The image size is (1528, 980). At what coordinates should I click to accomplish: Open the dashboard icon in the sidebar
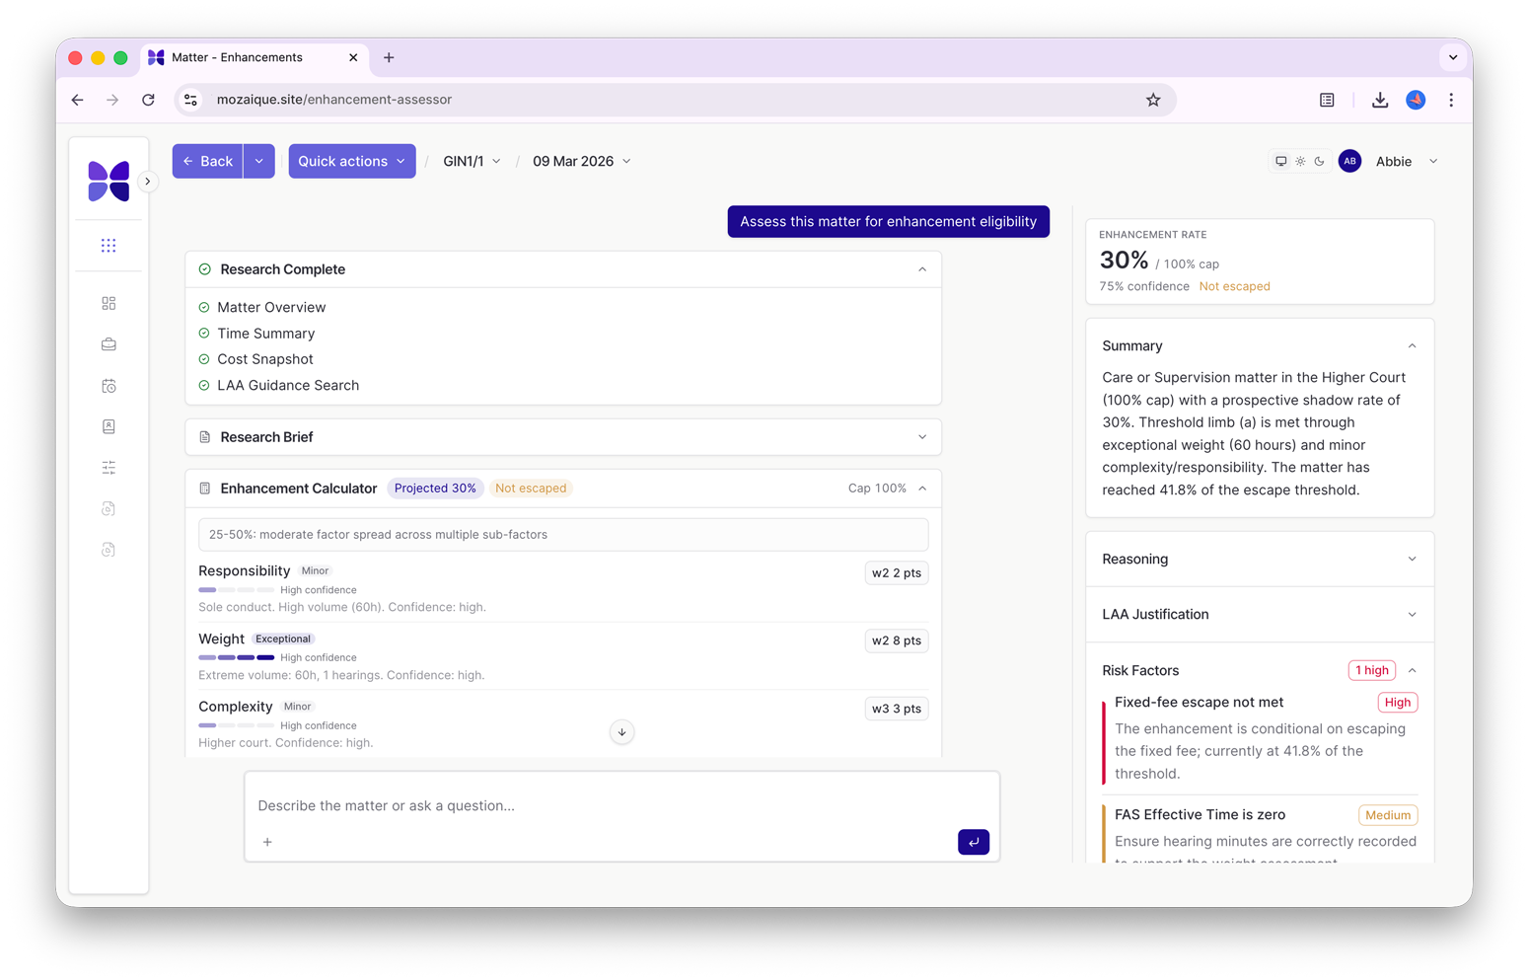tap(109, 303)
